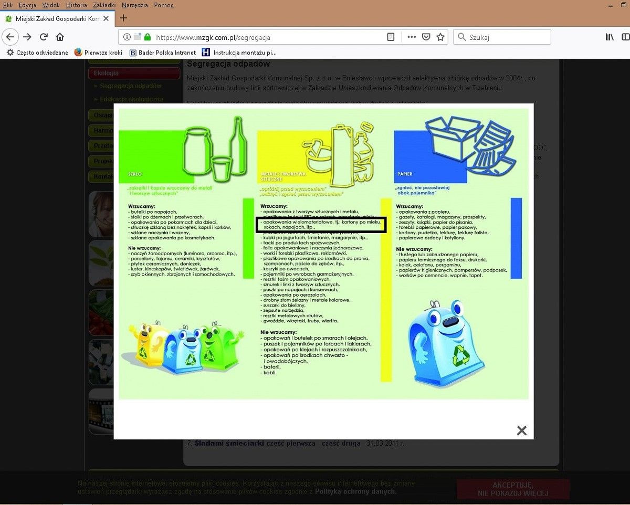Bookmark this page with the star icon
Screen dimensions: 630x505
click(440, 37)
